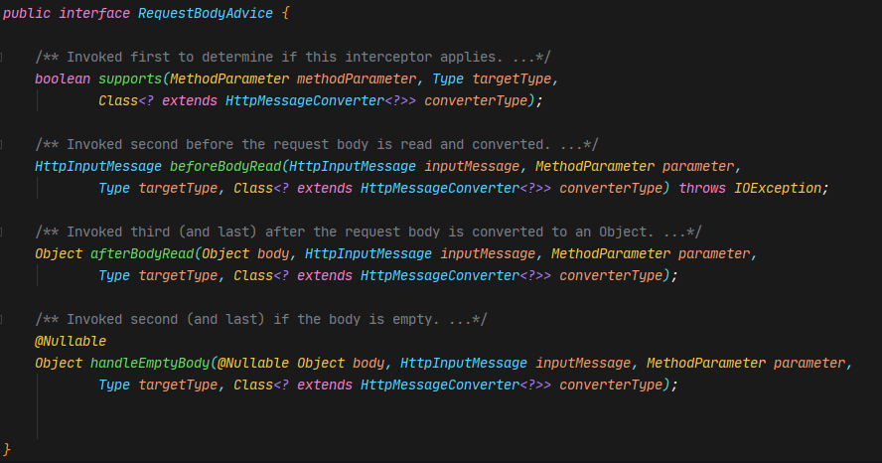Viewport: 882px width, 463px height.
Task: Click the opening brace after RequestBodyAdvice
Action: coord(286,14)
